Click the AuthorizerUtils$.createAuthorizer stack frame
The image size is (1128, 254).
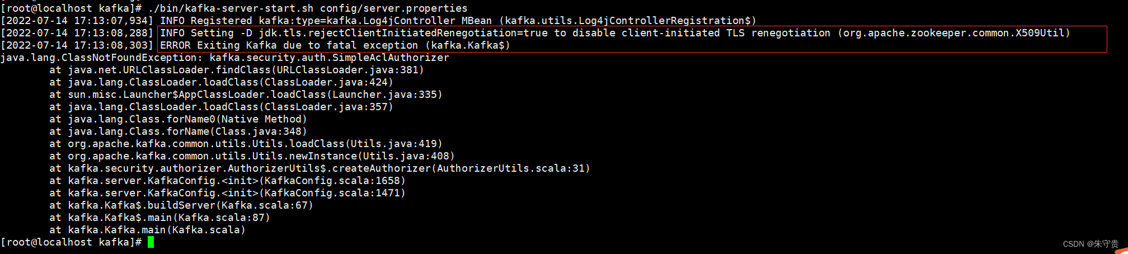(x=319, y=168)
